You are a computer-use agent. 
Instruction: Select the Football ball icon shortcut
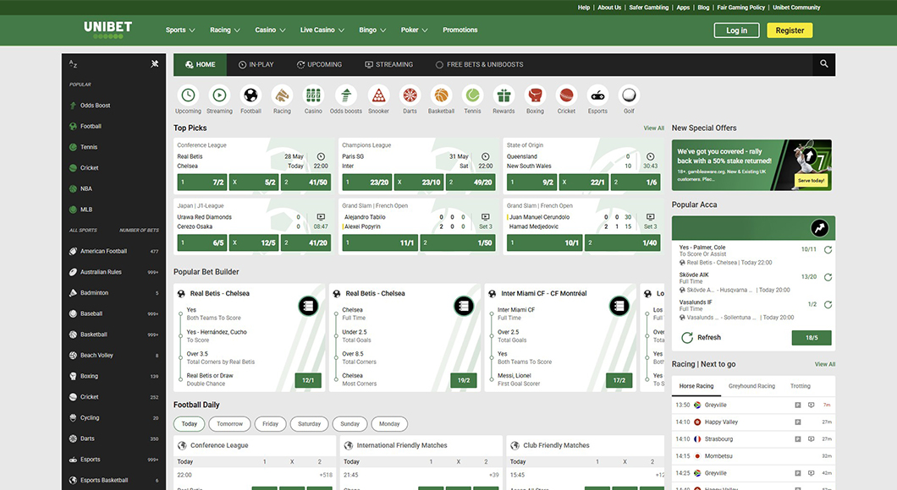250,95
